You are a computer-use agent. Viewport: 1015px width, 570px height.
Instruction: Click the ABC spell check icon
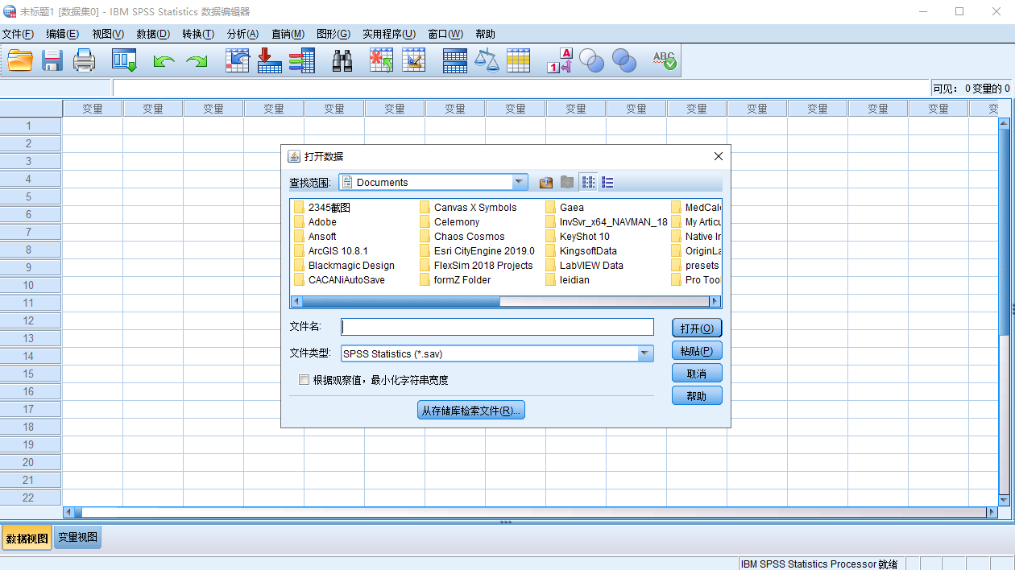click(x=665, y=60)
